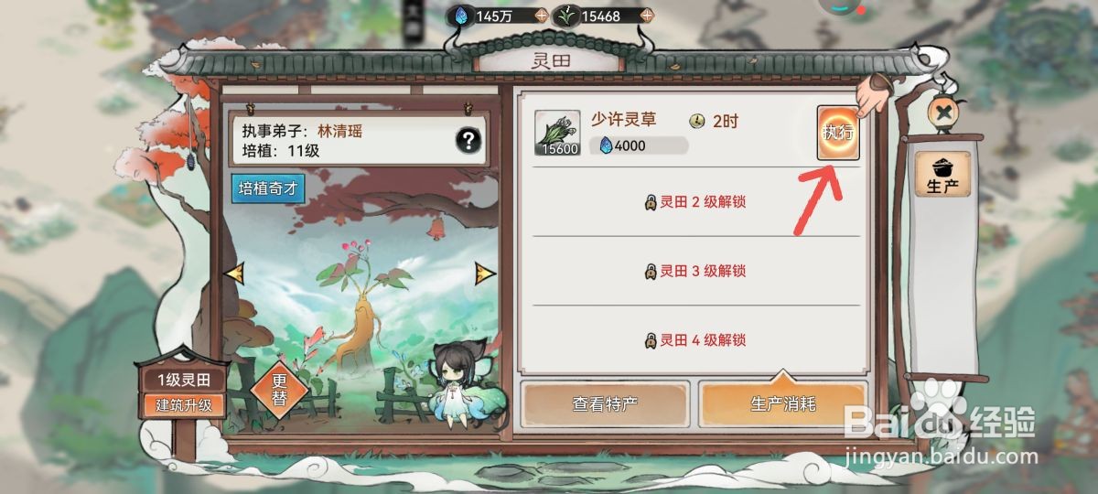Tap the 执行 execute button
Viewport: 1098px width, 494px height.
point(838,133)
